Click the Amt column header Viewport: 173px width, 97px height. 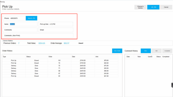[106, 57]
